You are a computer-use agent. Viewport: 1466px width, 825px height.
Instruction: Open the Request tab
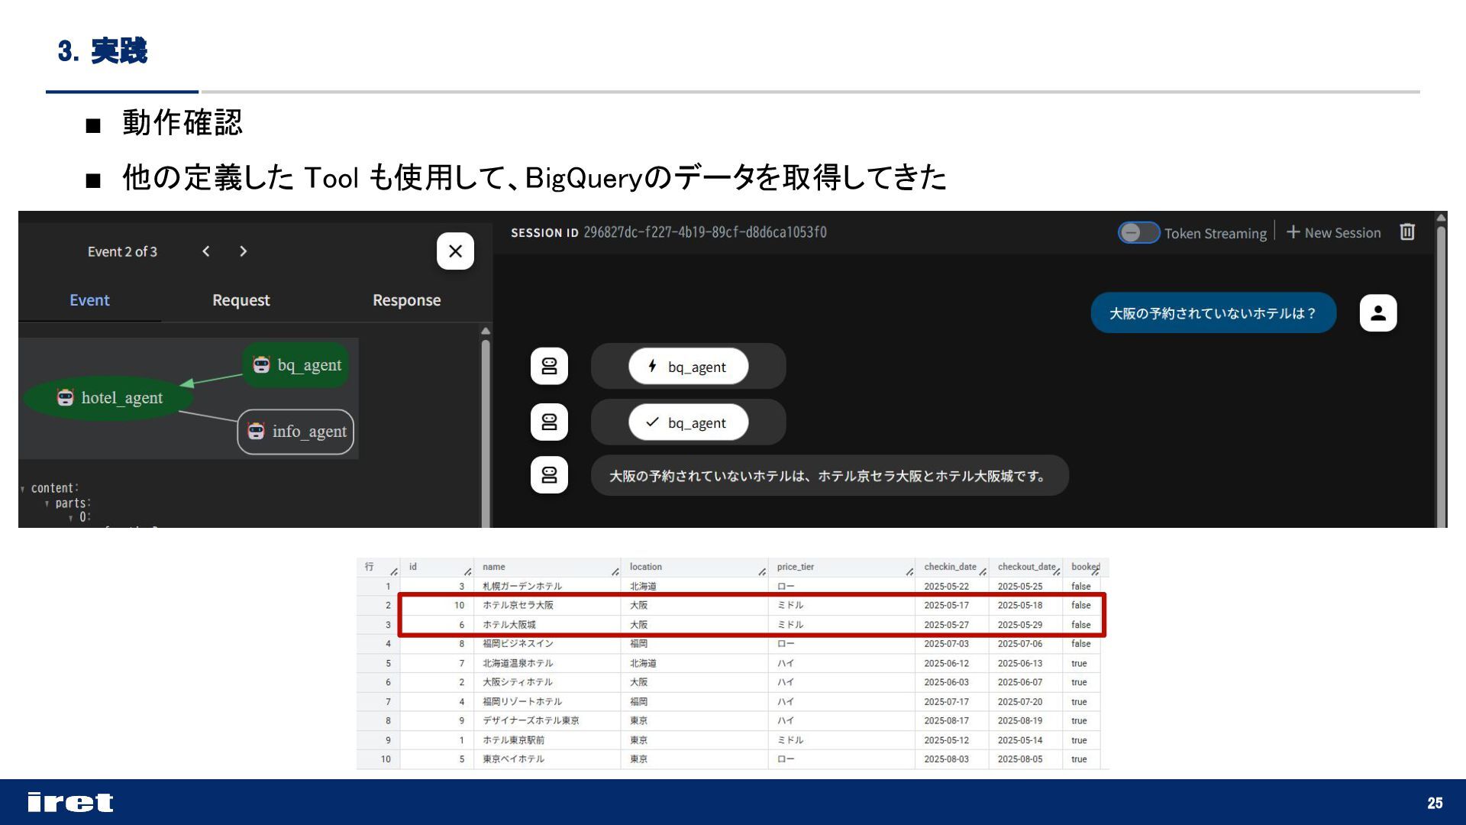click(241, 300)
